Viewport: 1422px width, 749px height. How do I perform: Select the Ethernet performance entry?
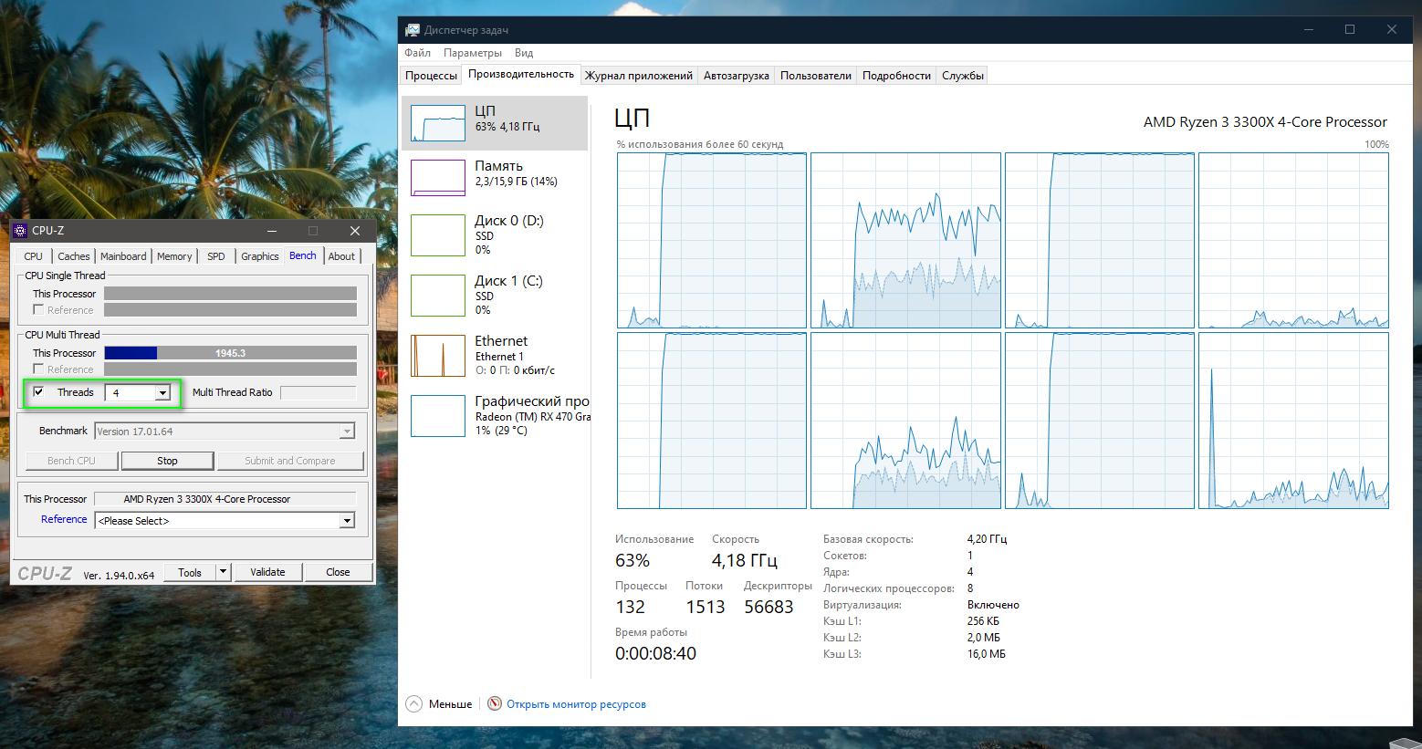(495, 355)
